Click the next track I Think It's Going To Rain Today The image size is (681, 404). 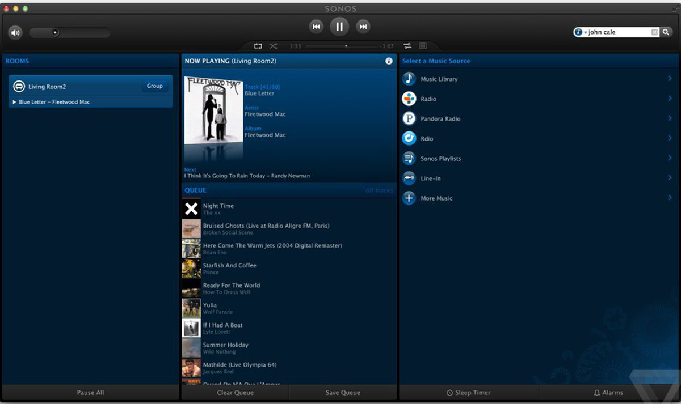point(247,176)
